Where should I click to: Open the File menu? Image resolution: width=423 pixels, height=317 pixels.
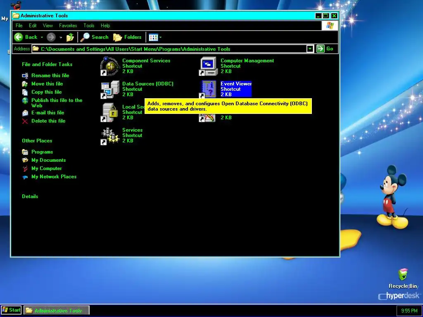pyautogui.click(x=19, y=26)
